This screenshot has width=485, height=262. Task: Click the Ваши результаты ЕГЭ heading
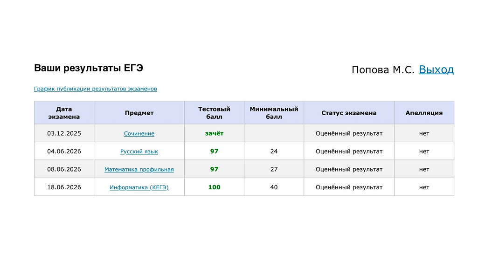click(x=89, y=68)
